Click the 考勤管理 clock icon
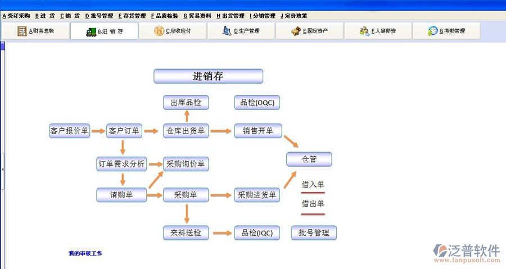Screen dimensions: 506x269 tap(432, 31)
